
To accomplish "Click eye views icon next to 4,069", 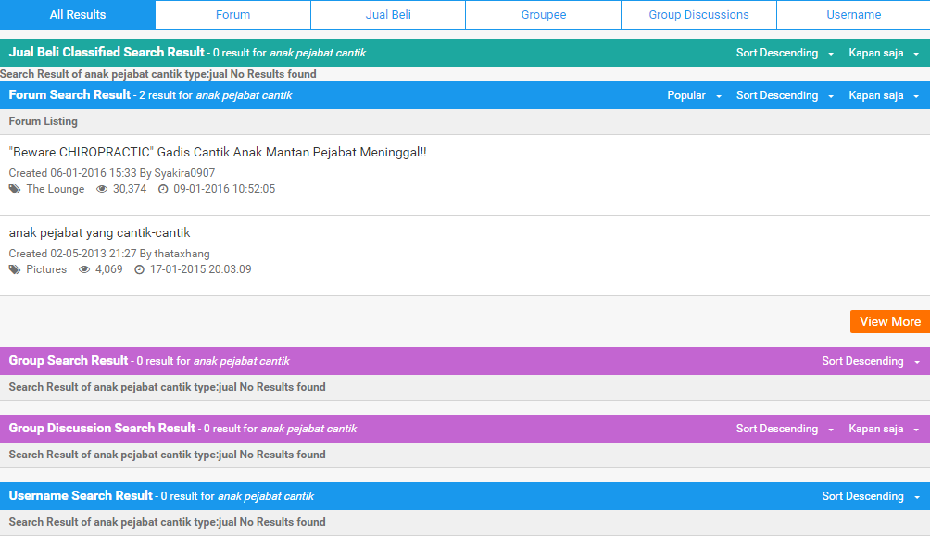I will [x=84, y=269].
